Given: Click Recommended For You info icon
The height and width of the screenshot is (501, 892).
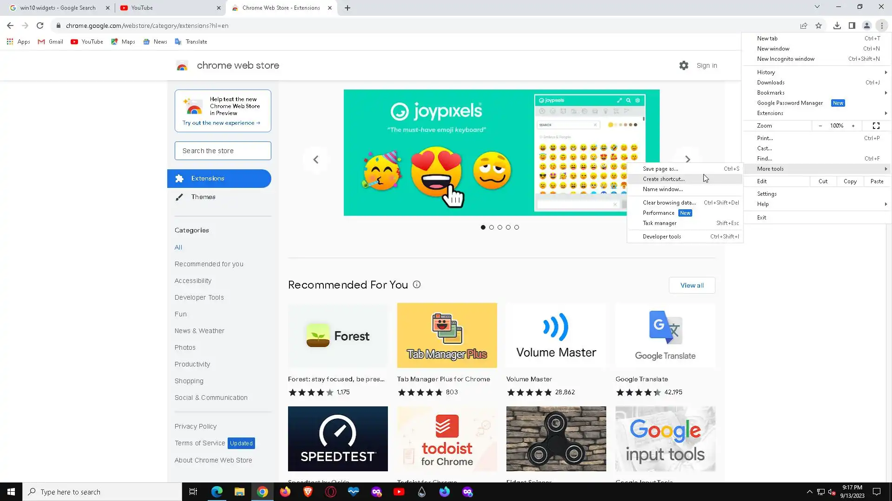Looking at the screenshot, I should [417, 285].
